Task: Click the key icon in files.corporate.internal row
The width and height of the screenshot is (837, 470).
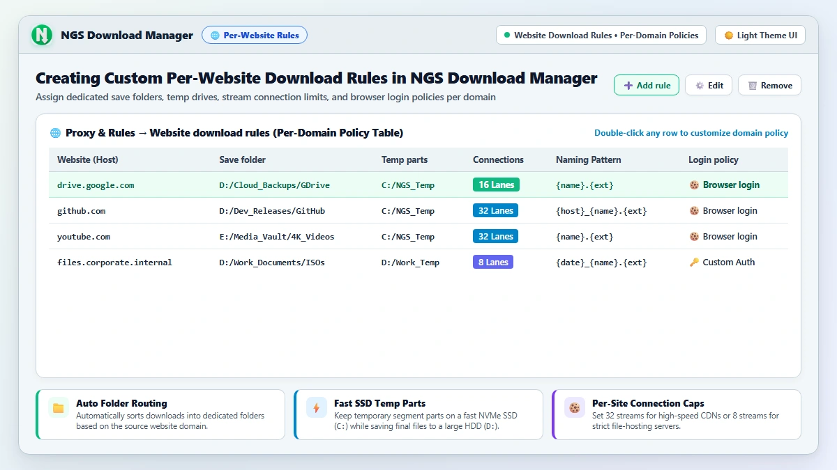Action: [x=694, y=263]
